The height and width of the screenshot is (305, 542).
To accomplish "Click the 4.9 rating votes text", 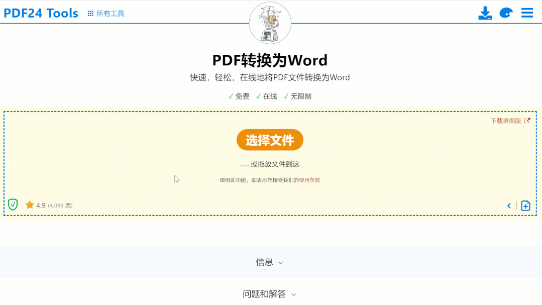I will (x=54, y=206).
